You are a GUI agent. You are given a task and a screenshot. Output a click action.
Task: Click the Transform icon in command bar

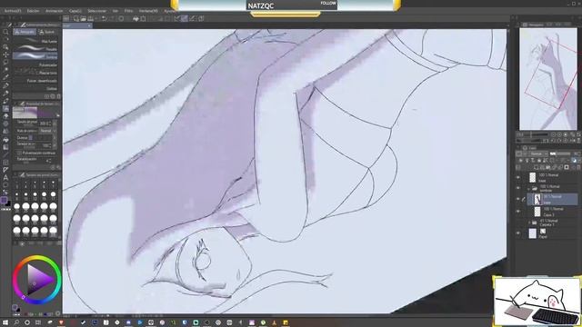144,18
